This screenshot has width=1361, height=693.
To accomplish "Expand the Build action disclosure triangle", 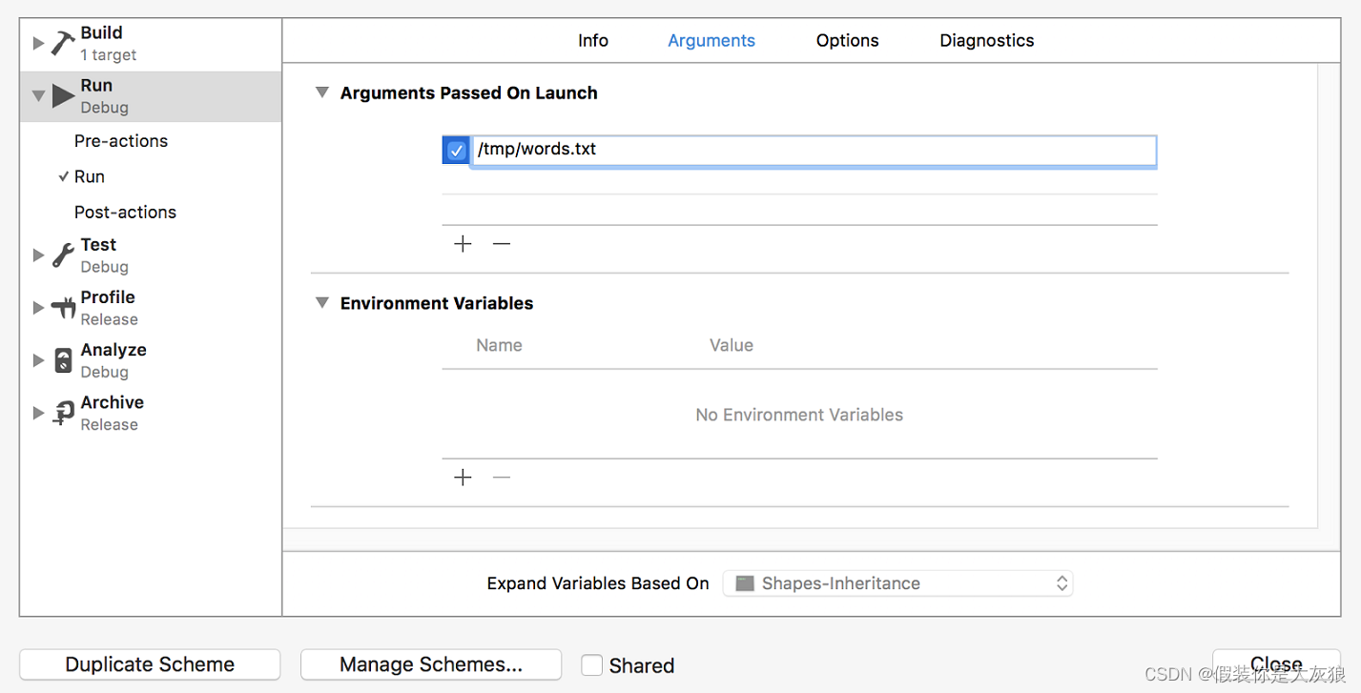I will 38,43.
